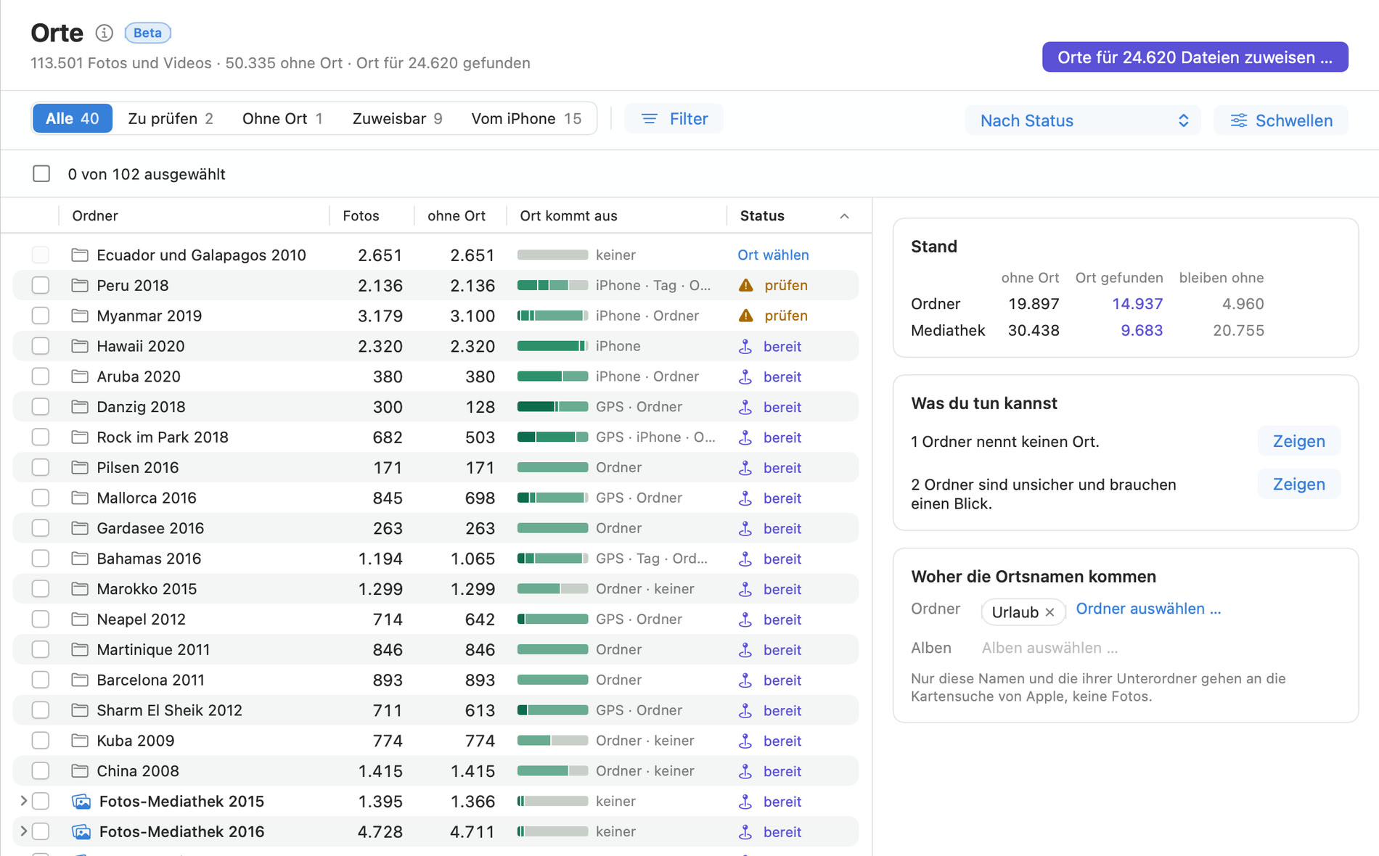Image resolution: width=1379 pixels, height=856 pixels.
Task: Open the Filter options
Action: (674, 119)
